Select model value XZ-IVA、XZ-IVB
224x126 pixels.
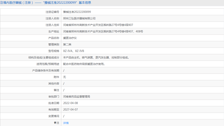[74, 51]
